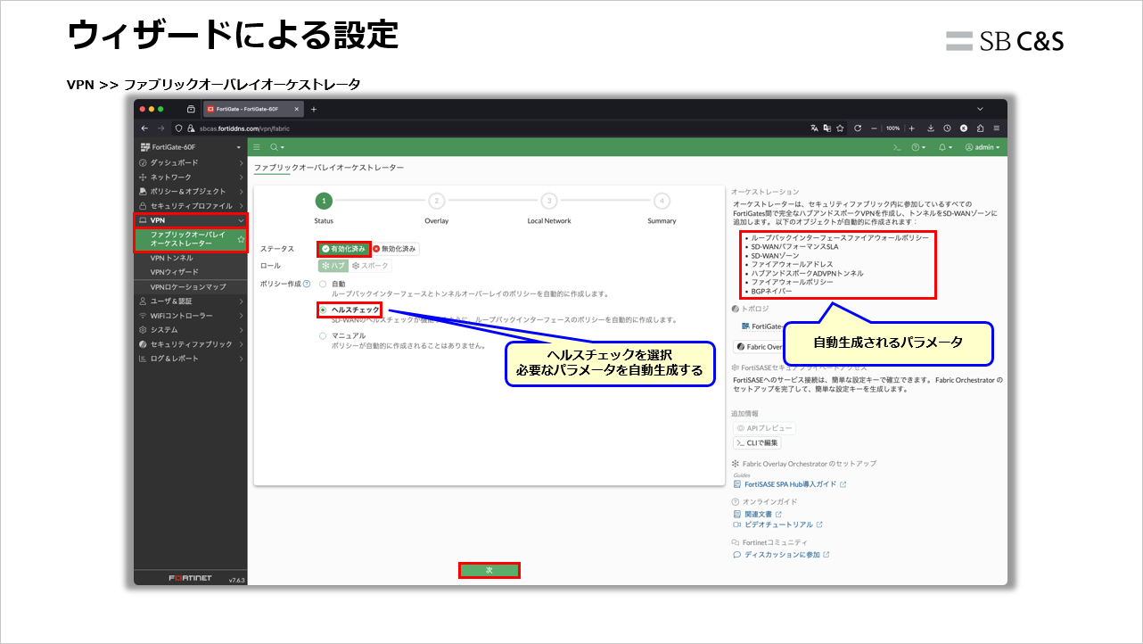This screenshot has width=1143, height=644.
Task: Open FortiSASE SPA Hub導入ガイド link
Action: tap(790, 484)
